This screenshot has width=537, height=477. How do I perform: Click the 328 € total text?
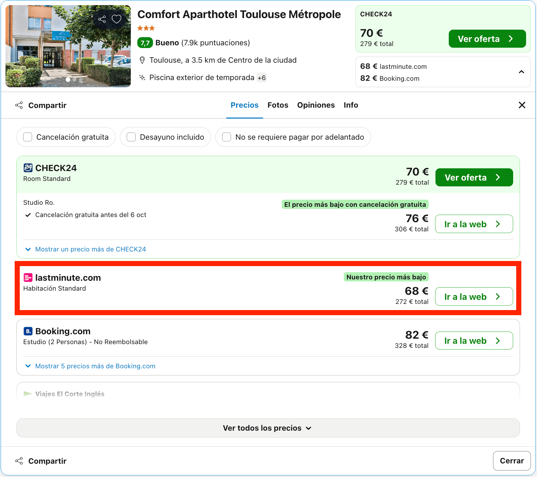tap(412, 346)
